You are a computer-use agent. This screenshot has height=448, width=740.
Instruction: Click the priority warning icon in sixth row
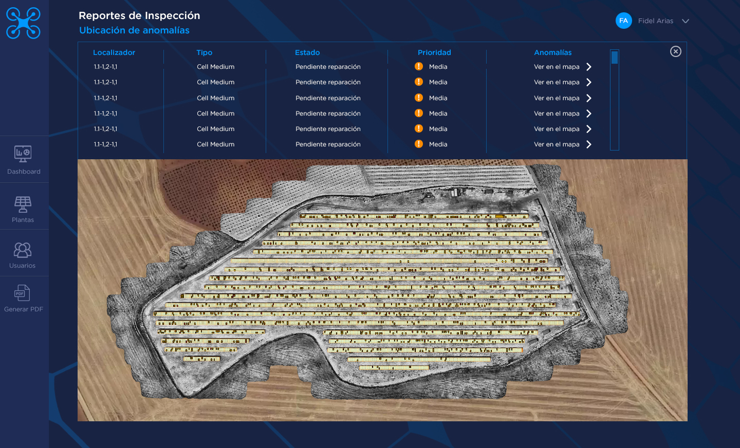point(419,144)
